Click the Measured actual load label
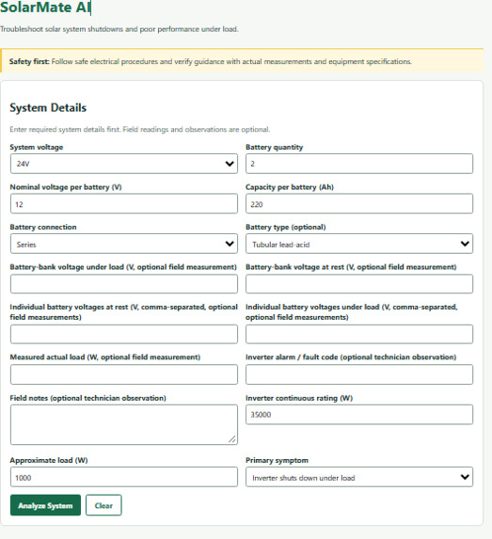 [x=105, y=357]
